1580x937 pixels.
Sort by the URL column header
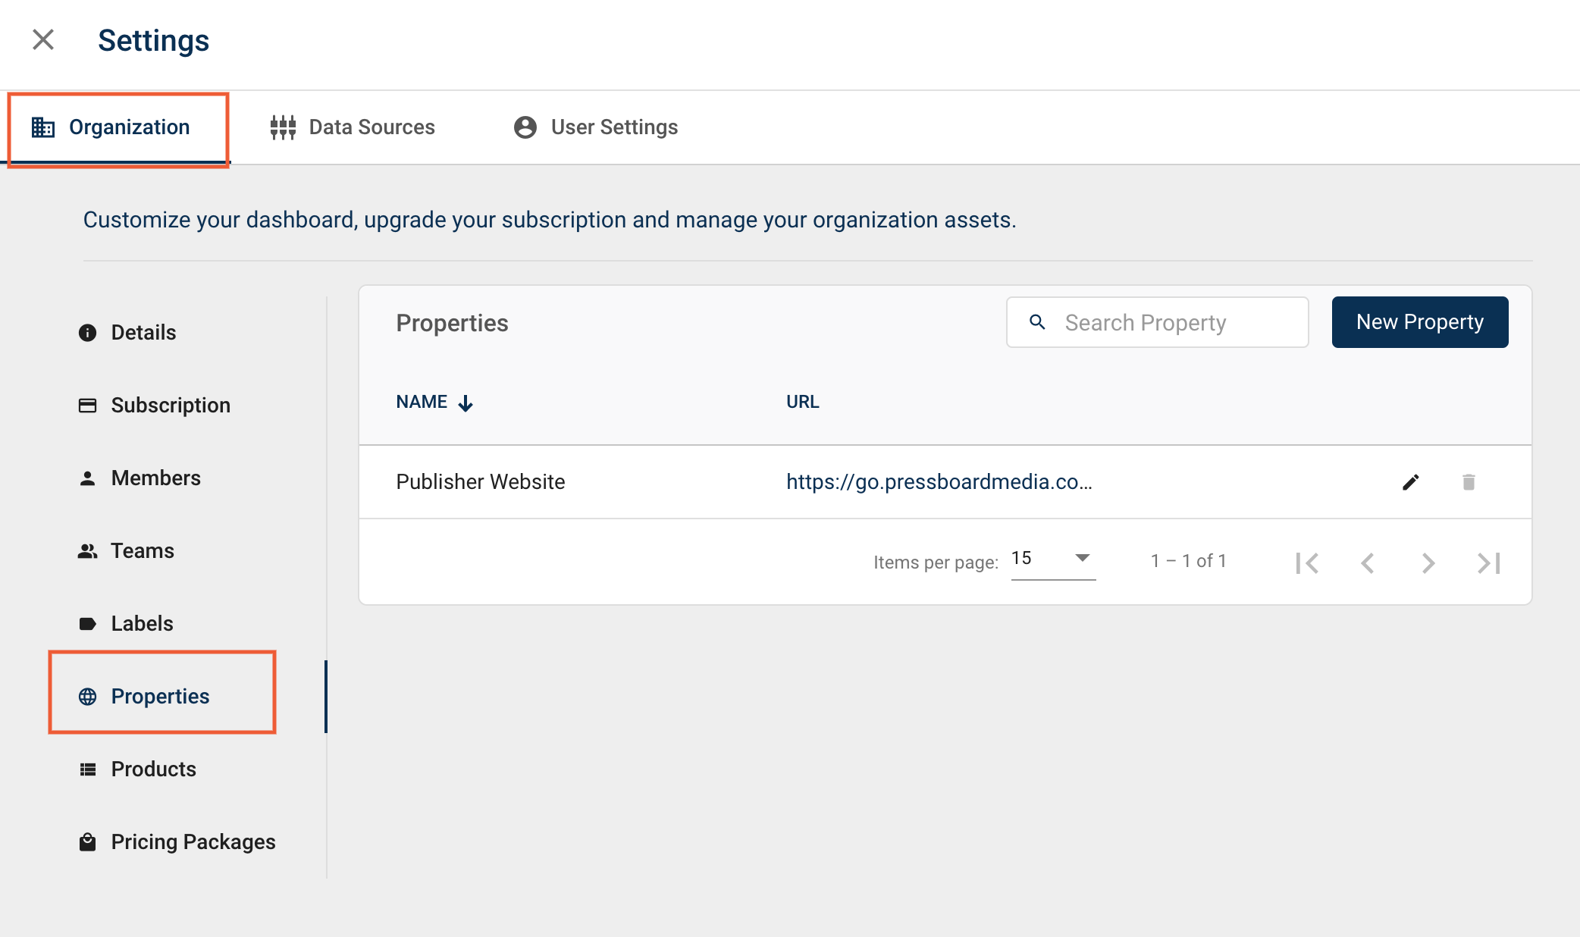tap(802, 402)
